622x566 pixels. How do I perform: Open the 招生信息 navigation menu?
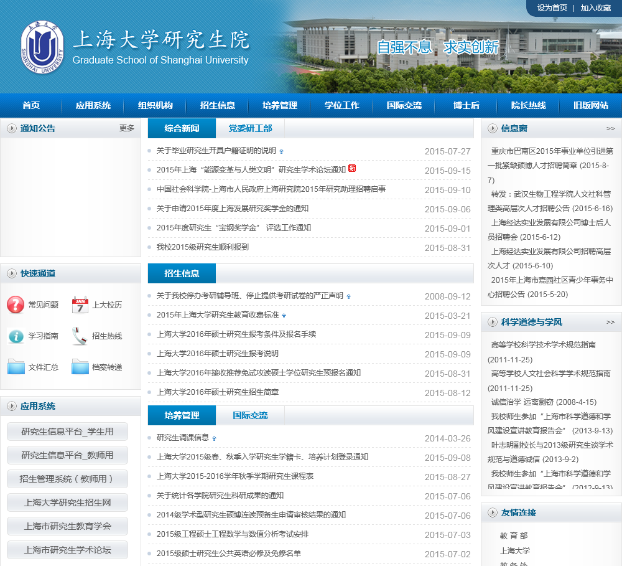click(217, 105)
